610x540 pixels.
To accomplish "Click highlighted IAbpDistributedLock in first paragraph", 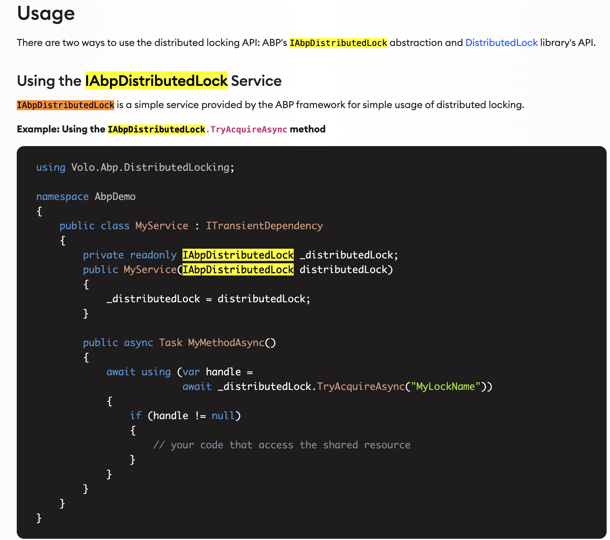I will [x=338, y=43].
